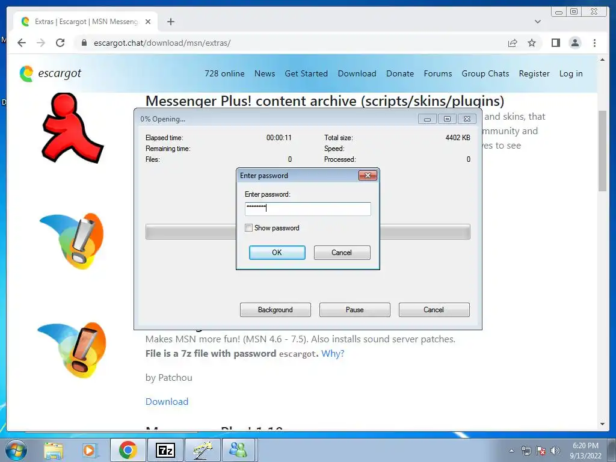Click the MSN Messenger taskbar icon
Screen dimensions: 616x462
click(238, 450)
